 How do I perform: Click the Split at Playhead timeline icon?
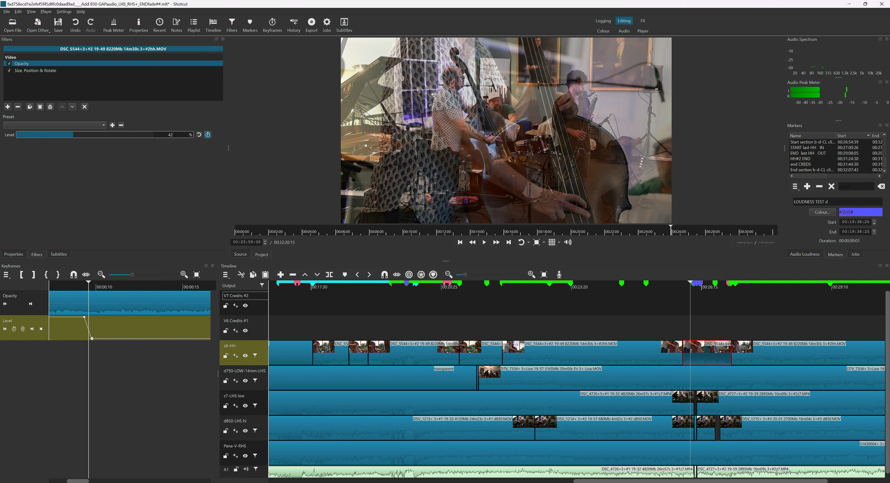(329, 275)
